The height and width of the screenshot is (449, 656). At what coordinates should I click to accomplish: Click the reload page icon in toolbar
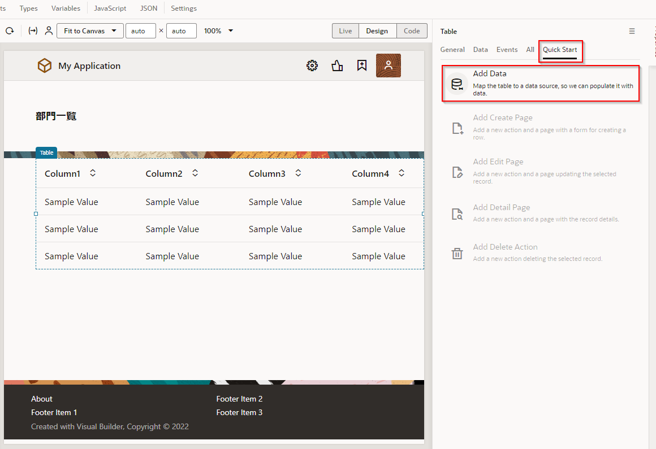click(10, 31)
